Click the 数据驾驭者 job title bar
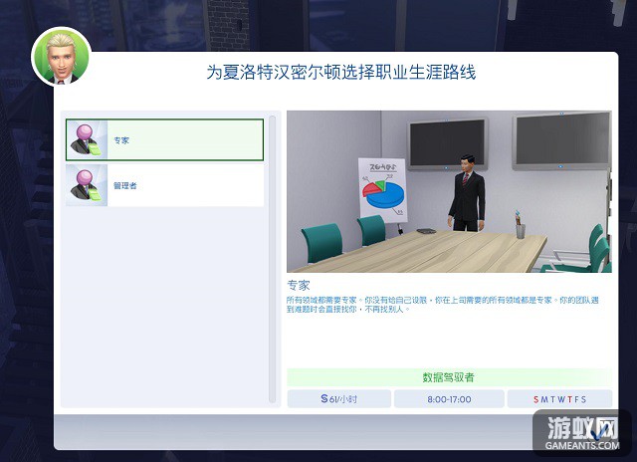The height and width of the screenshot is (462, 637). pyautogui.click(x=449, y=377)
